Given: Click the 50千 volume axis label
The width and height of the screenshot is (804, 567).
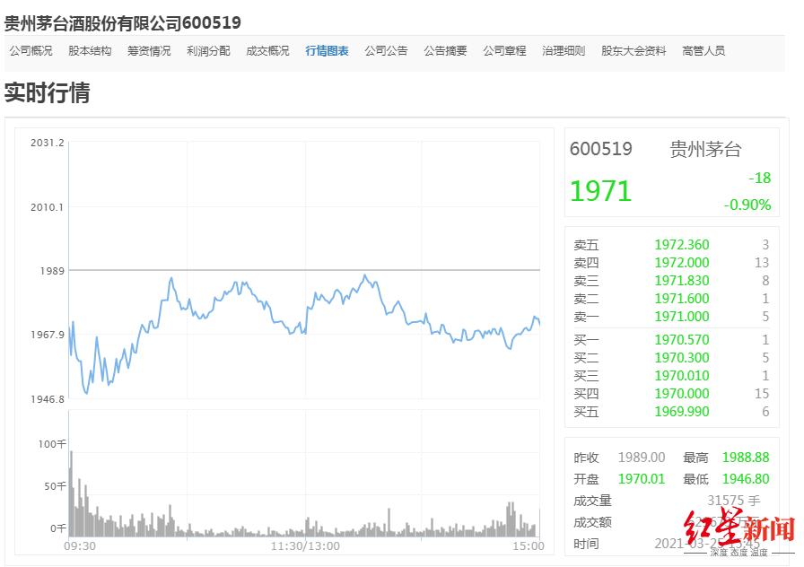Looking at the screenshot, I should click(x=55, y=486).
